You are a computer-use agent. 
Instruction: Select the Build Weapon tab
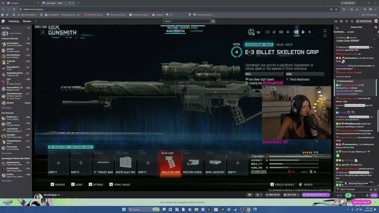click(175, 31)
